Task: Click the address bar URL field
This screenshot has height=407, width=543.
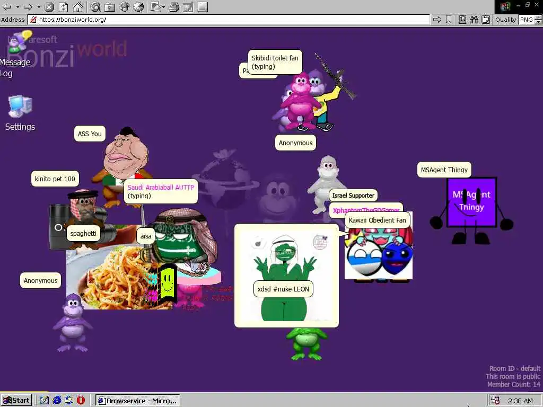Action: [x=229, y=20]
